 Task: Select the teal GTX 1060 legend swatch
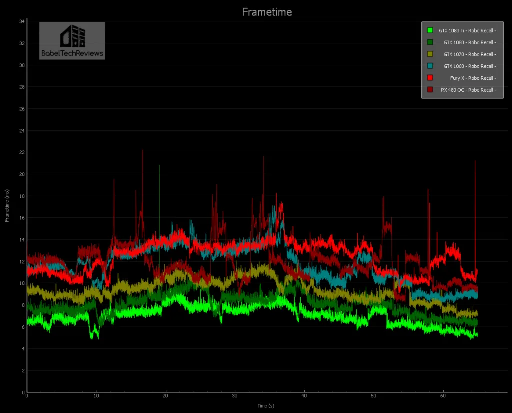click(430, 66)
